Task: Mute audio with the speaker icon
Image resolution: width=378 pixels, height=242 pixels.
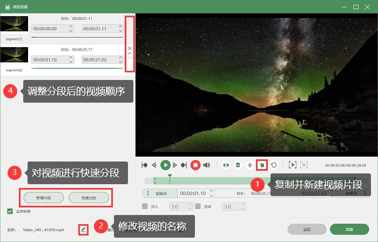Action: tap(206, 165)
